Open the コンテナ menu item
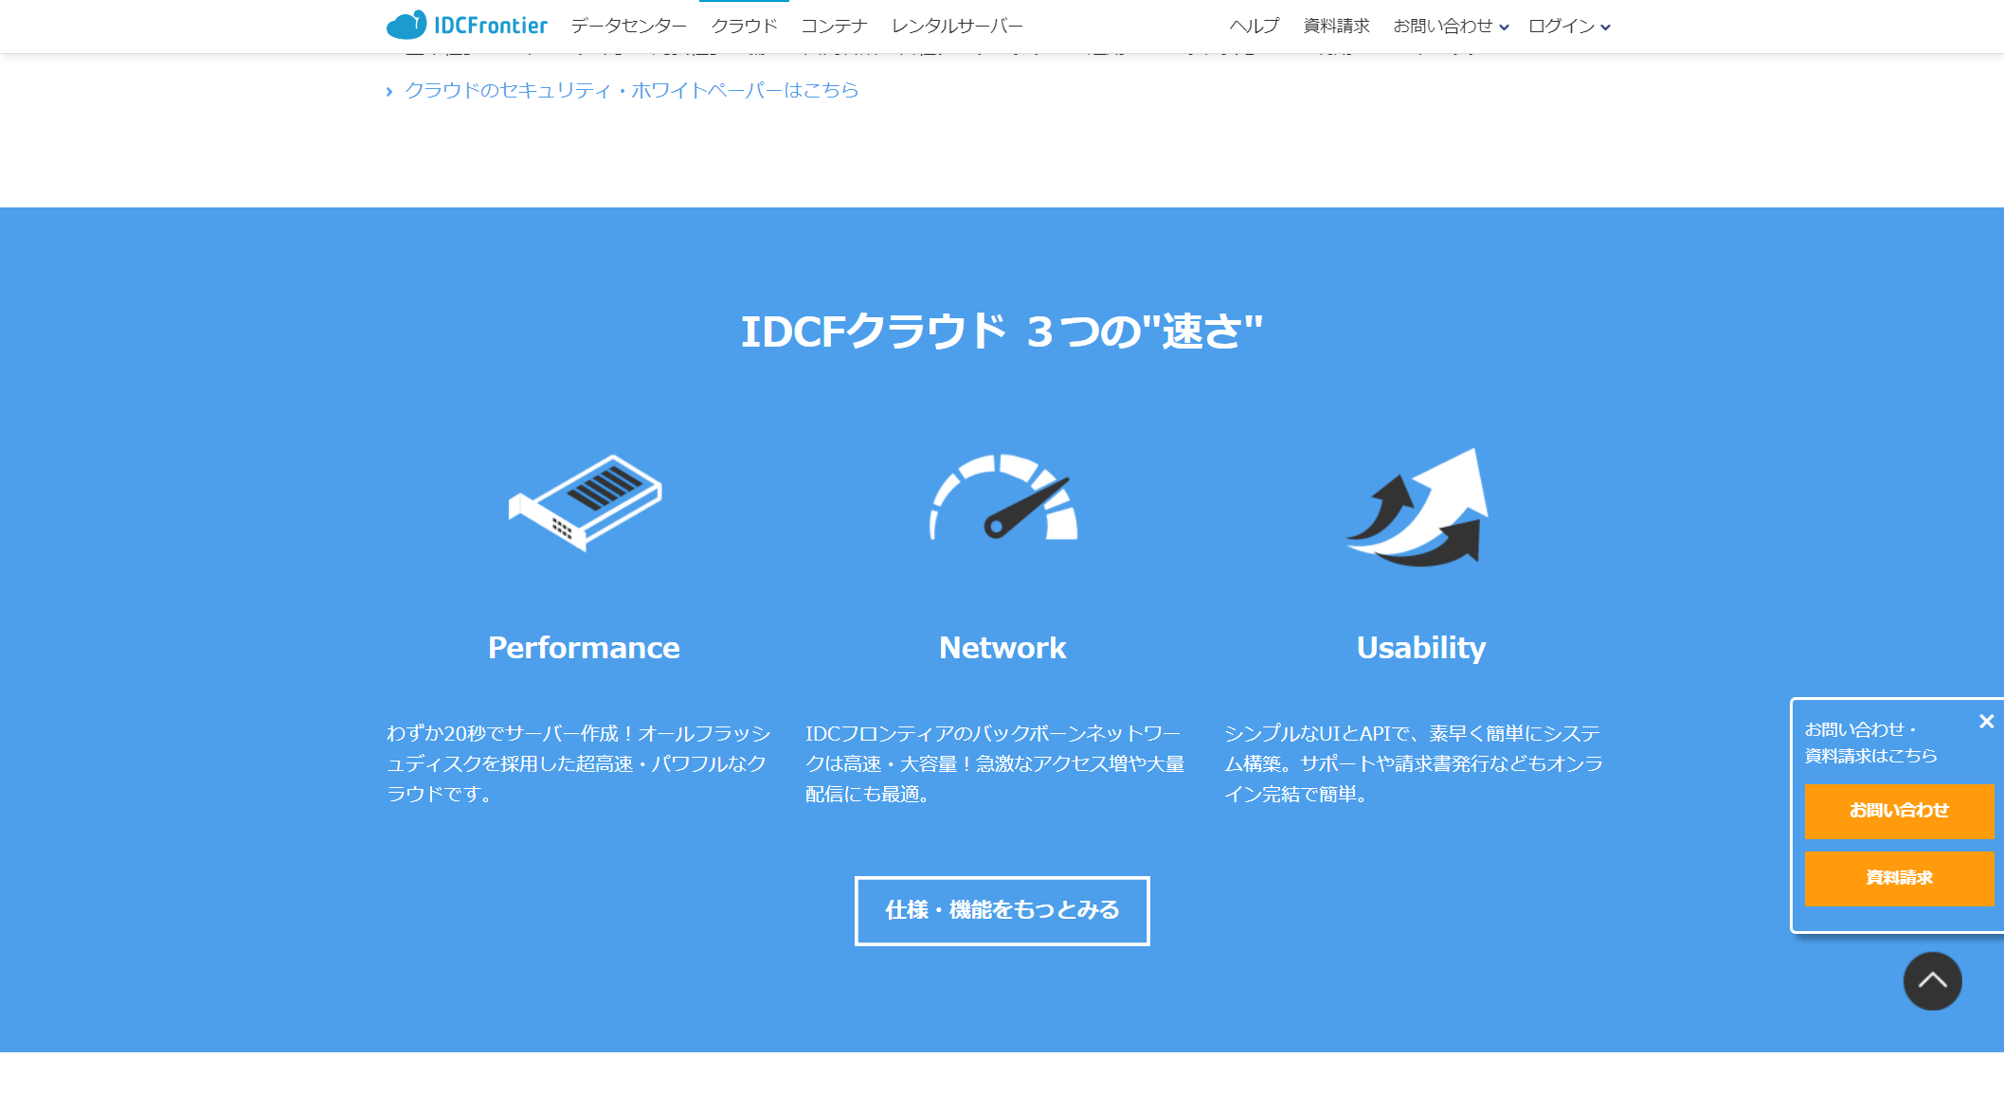2004x1111 pixels. click(834, 27)
